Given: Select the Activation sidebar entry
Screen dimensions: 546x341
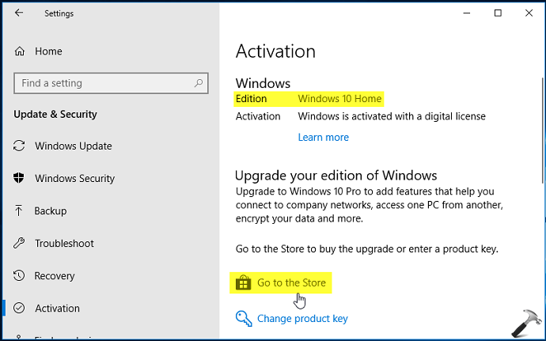Looking at the screenshot, I should (58, 308).
